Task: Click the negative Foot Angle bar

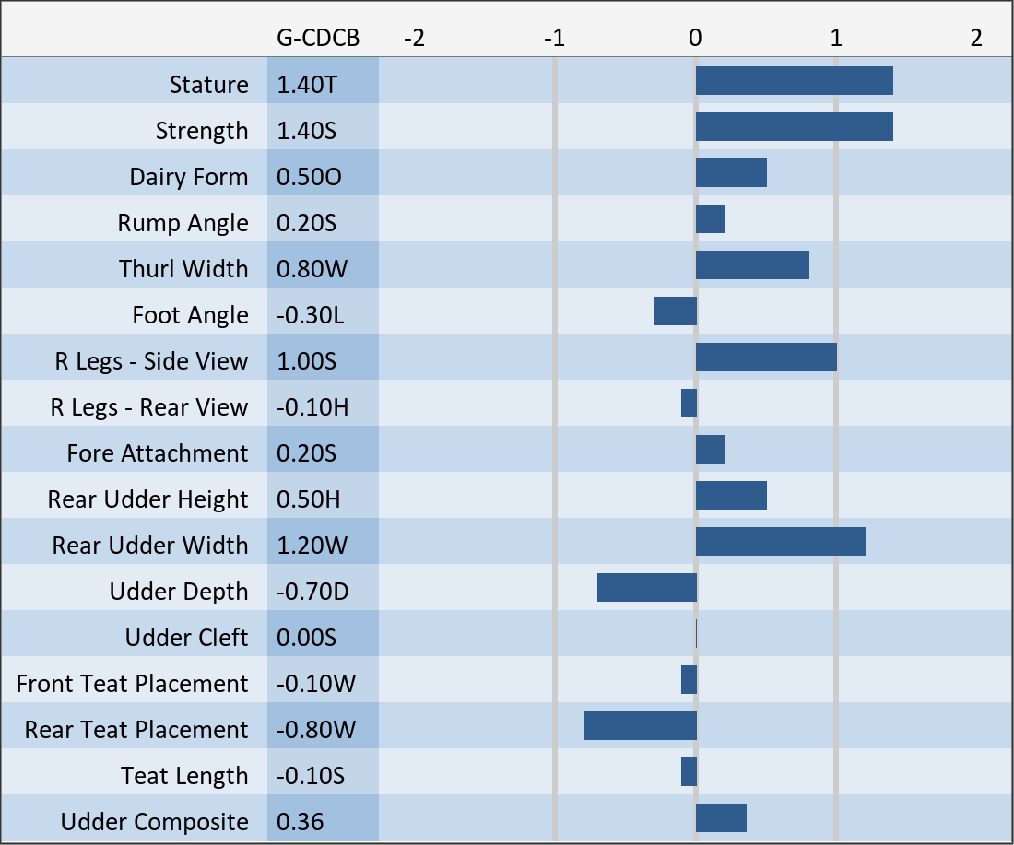Action: pyautogui.click(x=675, y=311)
